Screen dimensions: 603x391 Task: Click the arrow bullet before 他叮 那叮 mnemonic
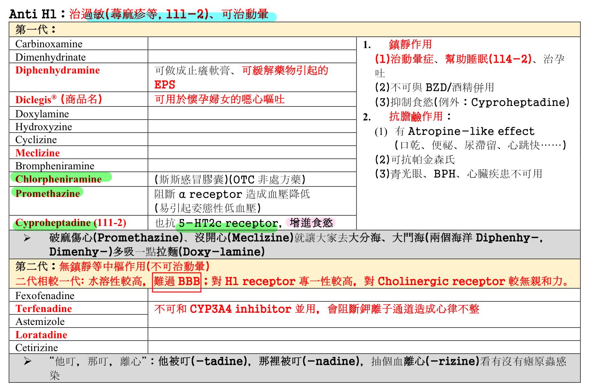click(x=27, y=361)
